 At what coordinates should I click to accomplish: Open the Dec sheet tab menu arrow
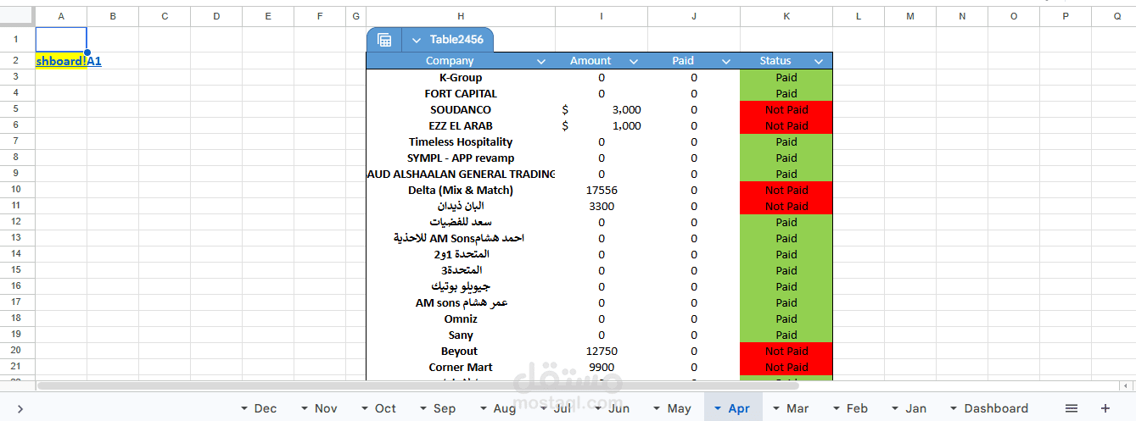(245, 408)
